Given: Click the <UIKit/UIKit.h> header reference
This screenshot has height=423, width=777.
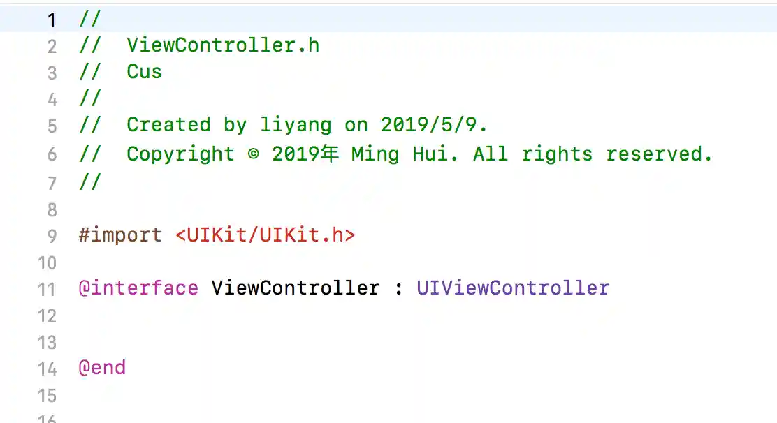Looking at the screenshot, I should (265, 235).
